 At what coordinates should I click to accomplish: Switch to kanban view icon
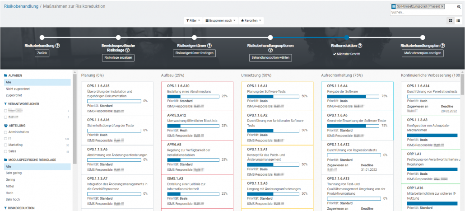pos(451,21)
